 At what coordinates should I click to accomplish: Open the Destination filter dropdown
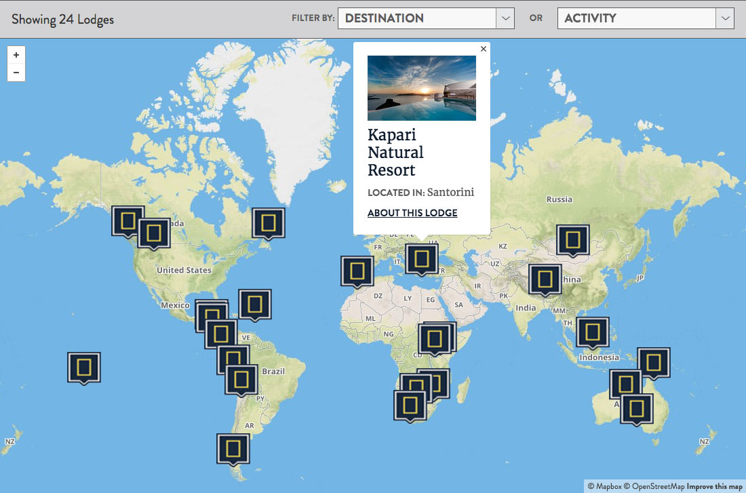pos(426,18)
